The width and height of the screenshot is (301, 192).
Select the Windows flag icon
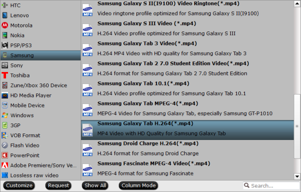click(x=5, y=115)
